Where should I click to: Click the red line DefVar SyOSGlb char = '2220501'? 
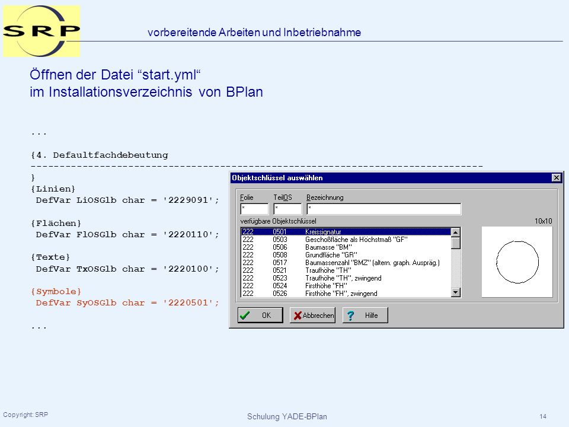click(x=127, y=303)
